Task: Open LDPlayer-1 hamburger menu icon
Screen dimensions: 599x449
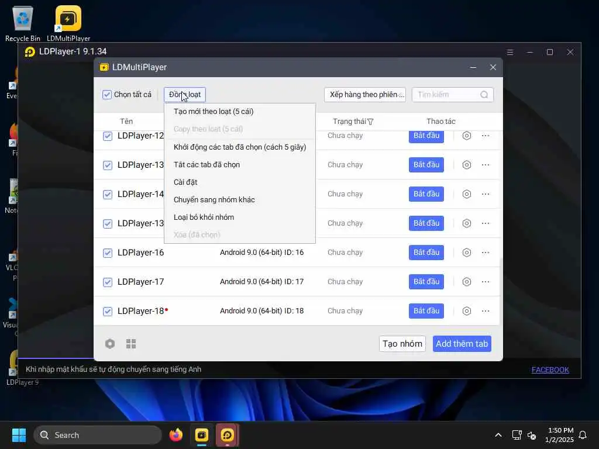Action: coord(510,52)
